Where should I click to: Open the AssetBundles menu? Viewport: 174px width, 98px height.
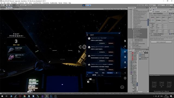pos(54,3)
